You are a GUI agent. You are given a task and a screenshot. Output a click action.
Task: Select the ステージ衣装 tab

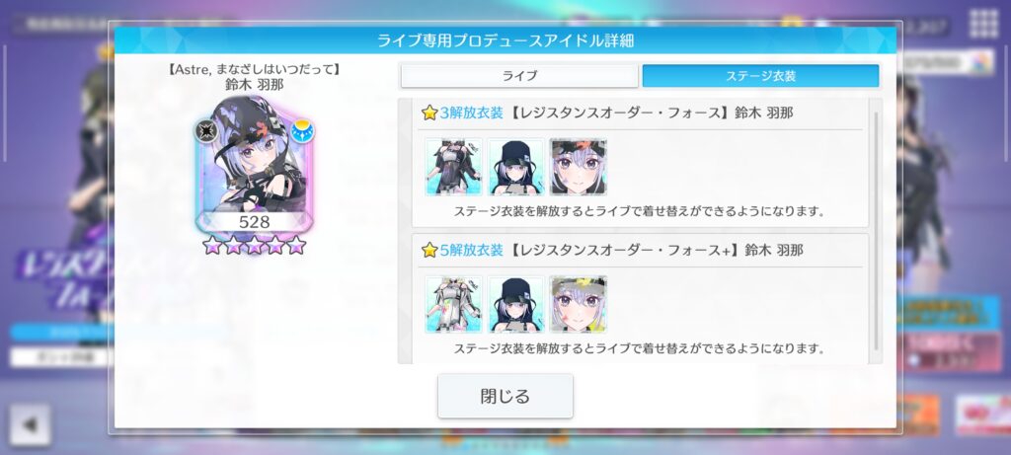click(x=761, y=75)
